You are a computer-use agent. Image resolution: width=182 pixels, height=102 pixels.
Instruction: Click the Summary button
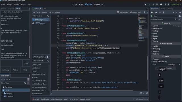pyautogui.click(x=5, y=70)
